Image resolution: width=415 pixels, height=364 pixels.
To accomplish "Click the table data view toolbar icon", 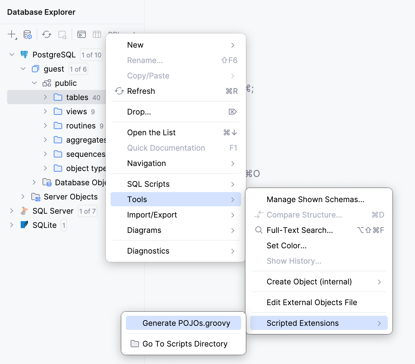I will [x=97, y=34].
